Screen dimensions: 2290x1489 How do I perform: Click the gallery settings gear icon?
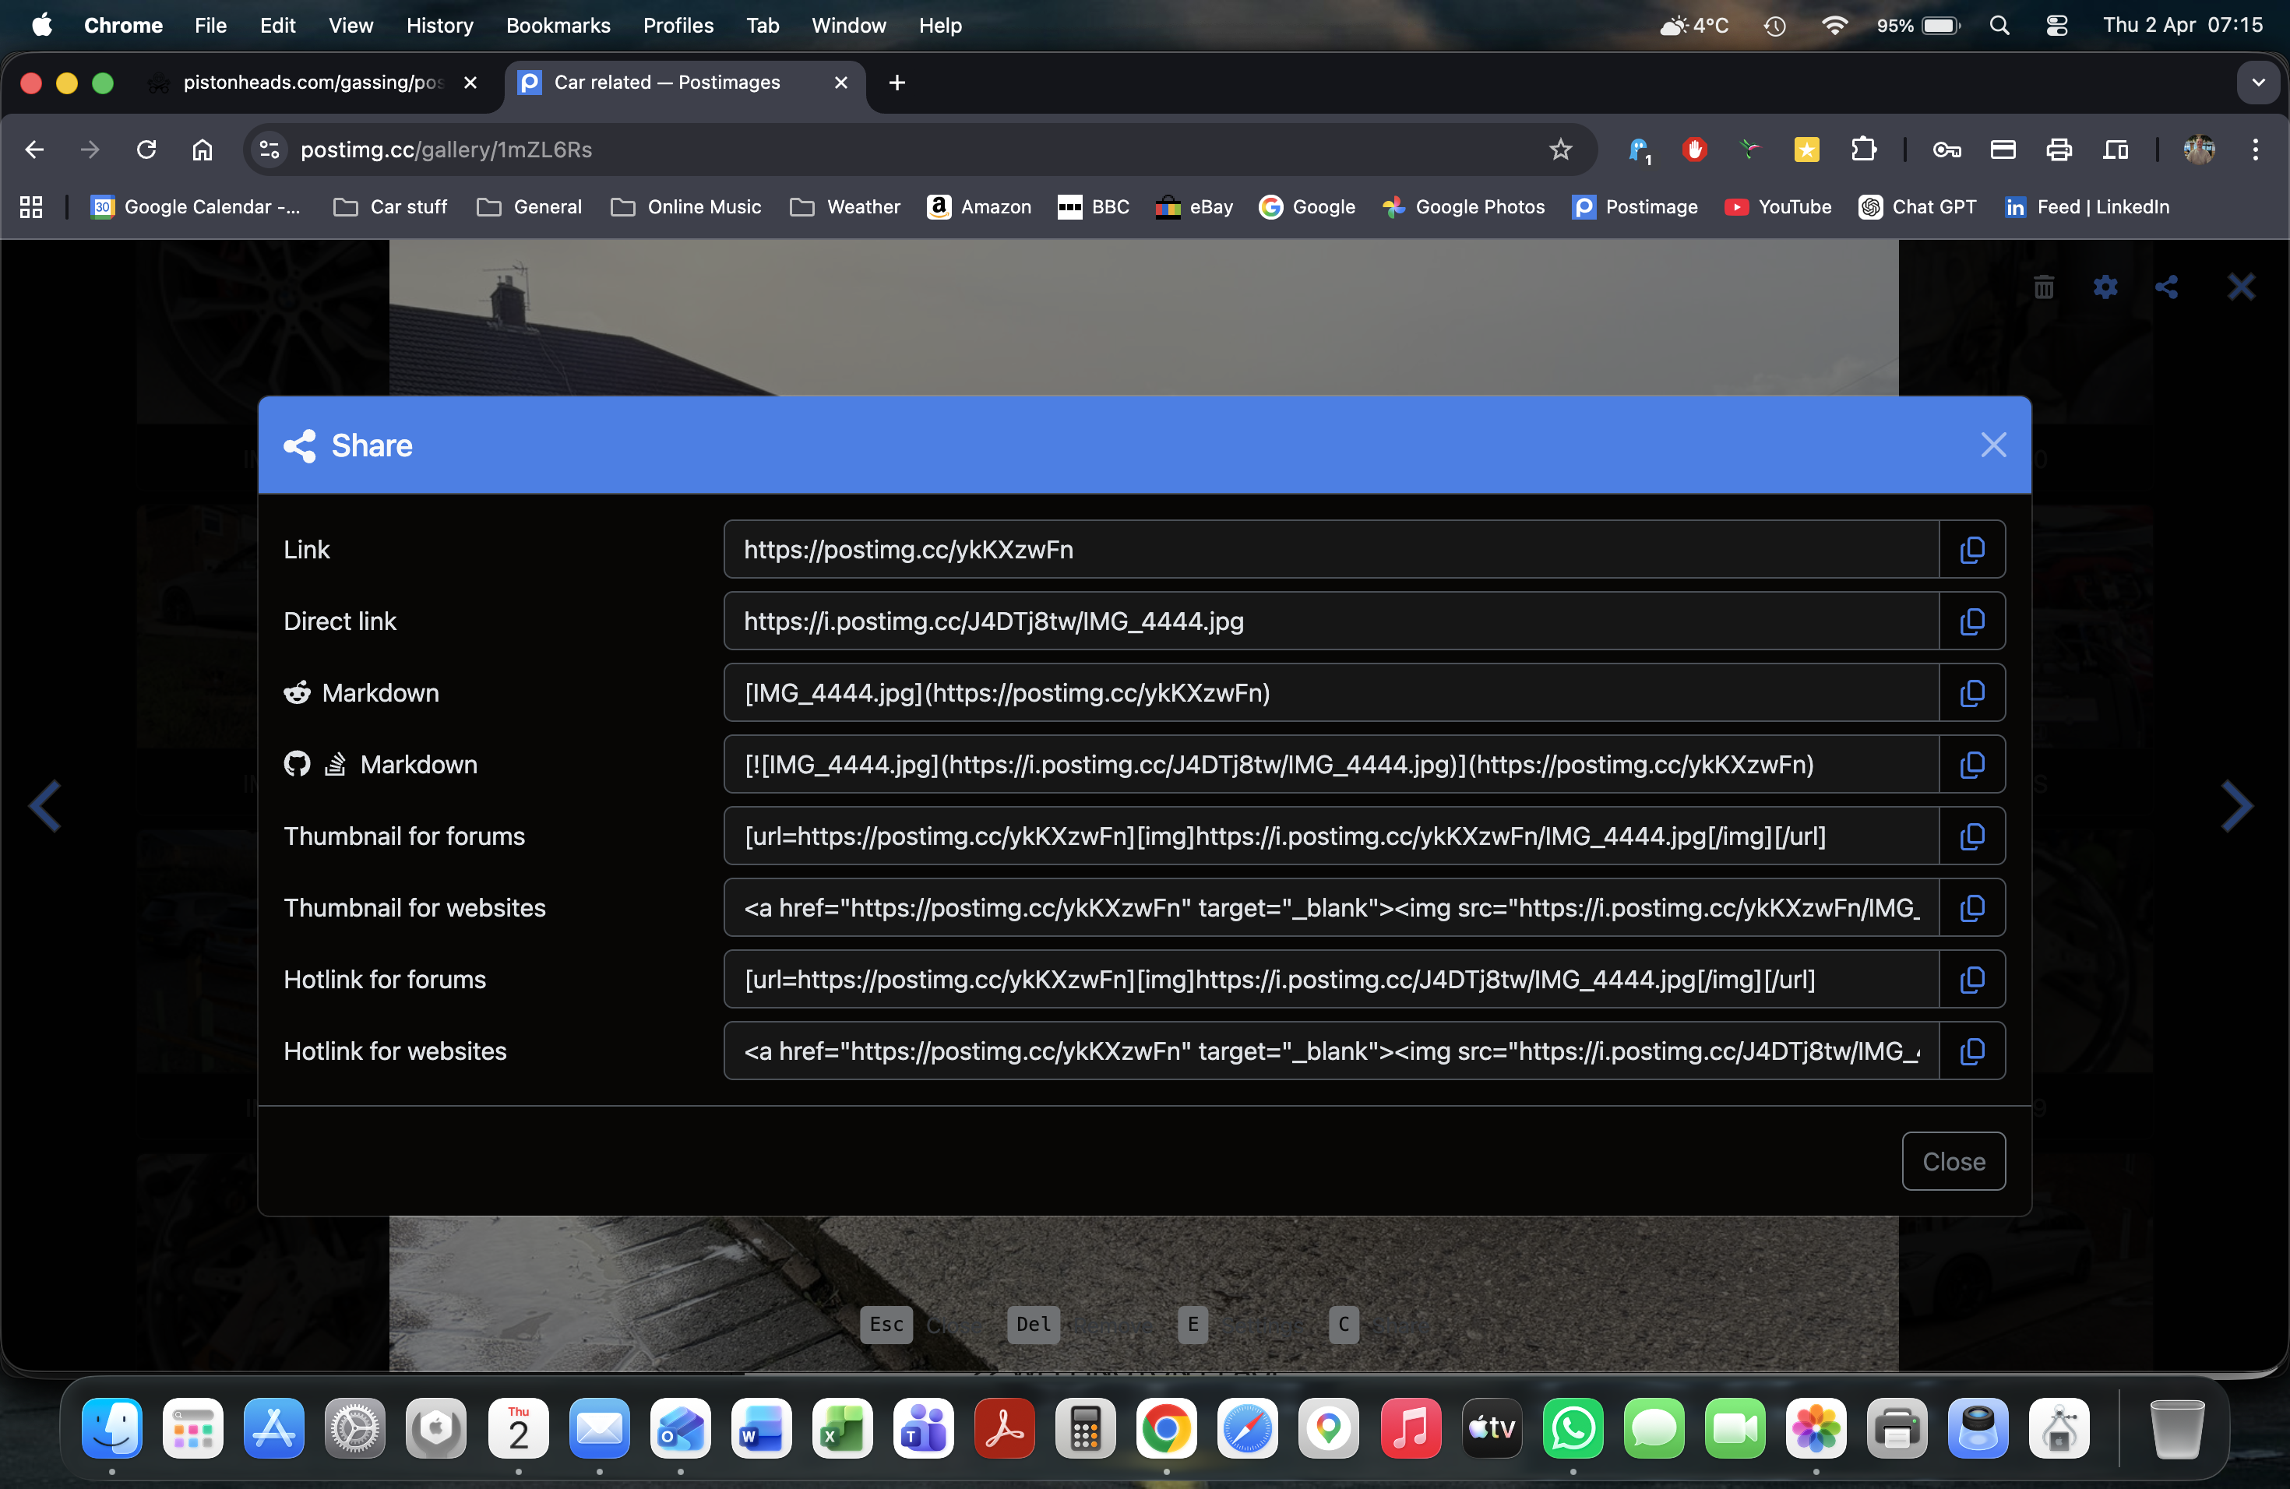[x=2105, y=287]
